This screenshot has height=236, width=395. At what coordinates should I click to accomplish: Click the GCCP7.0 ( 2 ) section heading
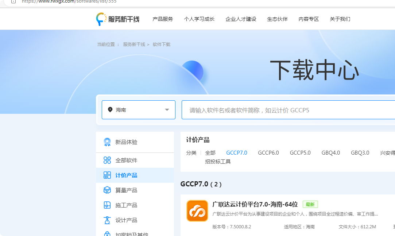pos(201,184)
